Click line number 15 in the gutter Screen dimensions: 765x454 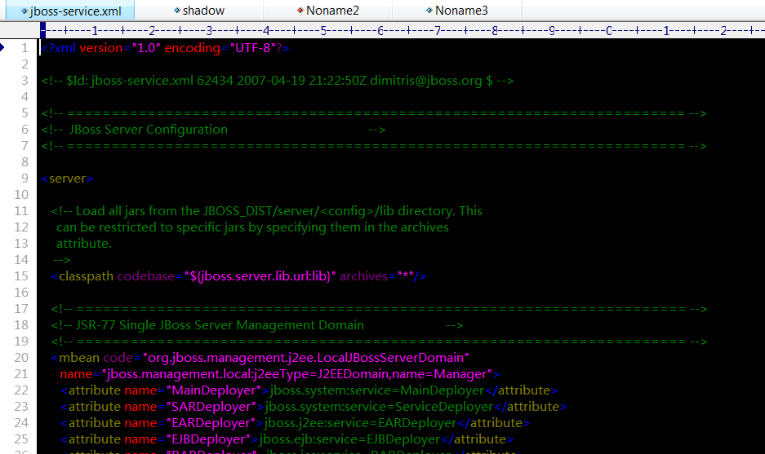21,275
